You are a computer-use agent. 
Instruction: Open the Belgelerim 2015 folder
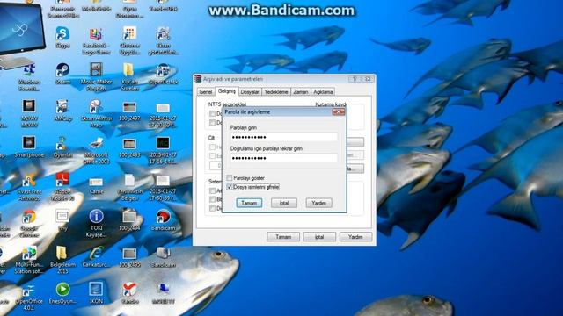(62, 260)
